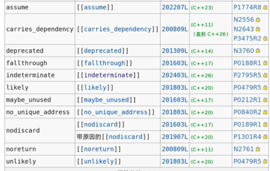
Task: Open paper P3475R2
Action: (247, 38)
